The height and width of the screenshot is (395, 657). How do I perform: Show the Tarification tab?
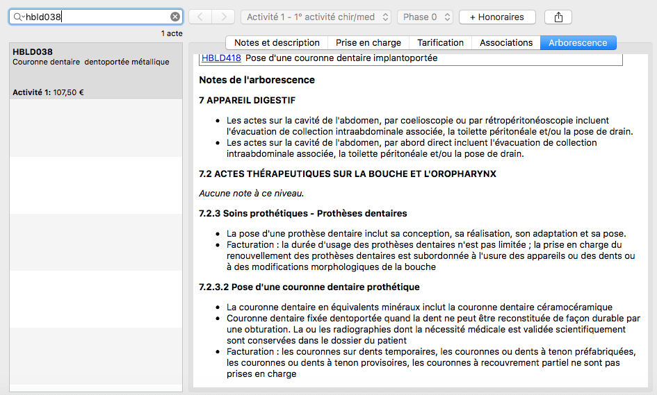(440, 42)
